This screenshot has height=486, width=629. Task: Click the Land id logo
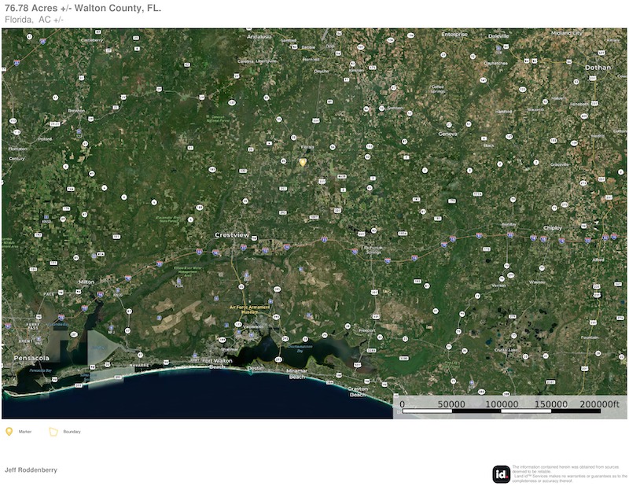point(501,474)
